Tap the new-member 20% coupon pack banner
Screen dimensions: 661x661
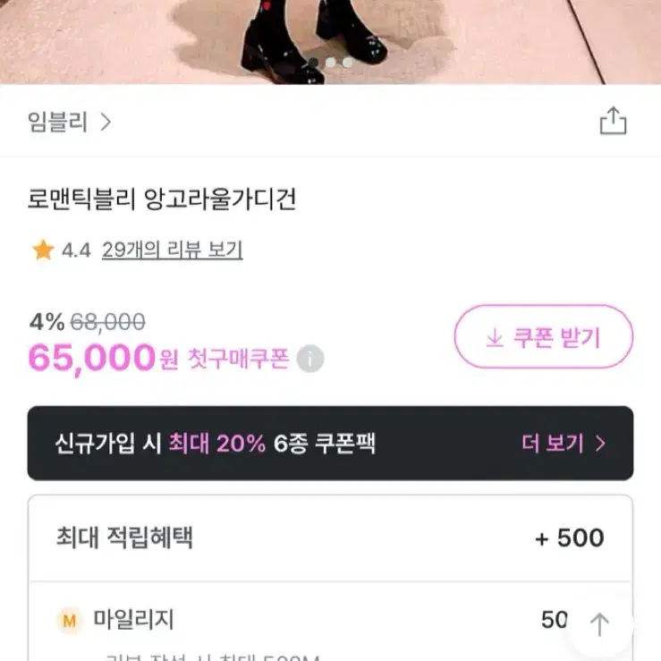tap(331, 443)
